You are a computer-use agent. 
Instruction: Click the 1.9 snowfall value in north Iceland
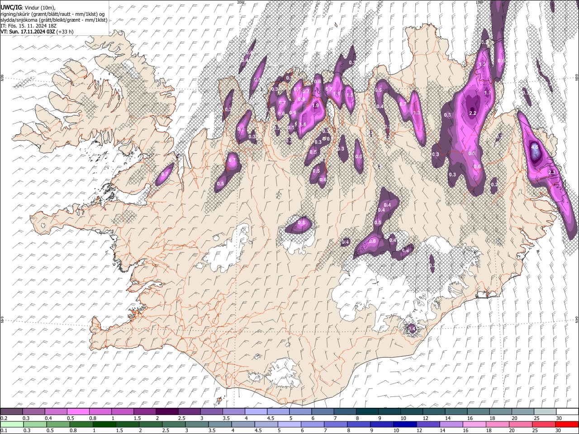point(315,105)
